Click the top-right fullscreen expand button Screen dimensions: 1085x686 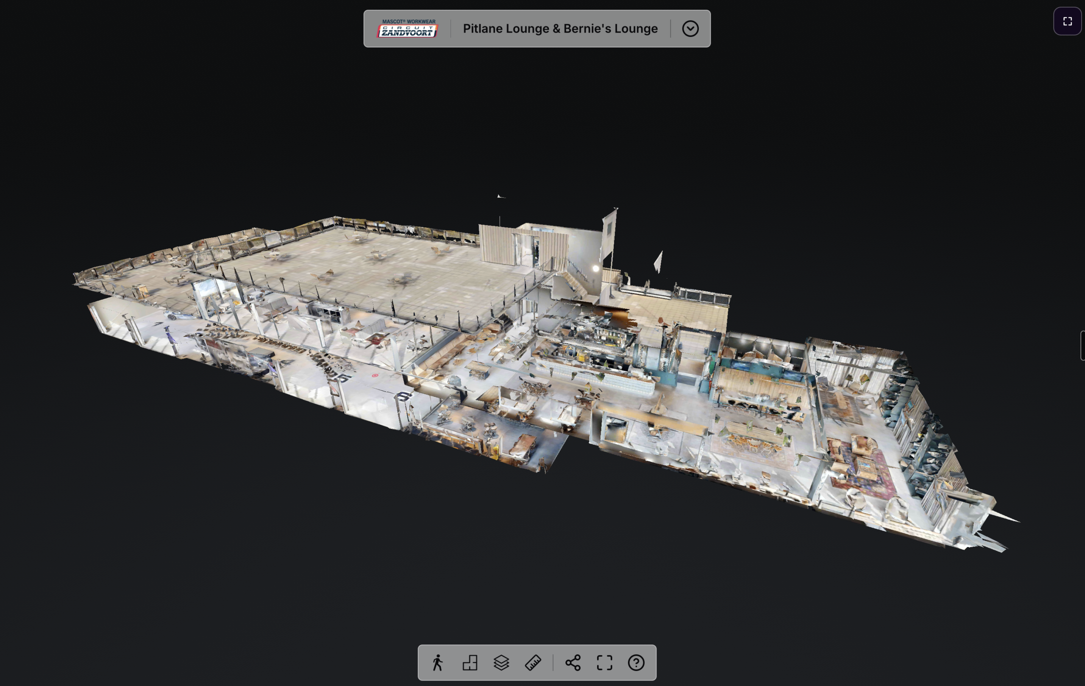(1068, 21)
